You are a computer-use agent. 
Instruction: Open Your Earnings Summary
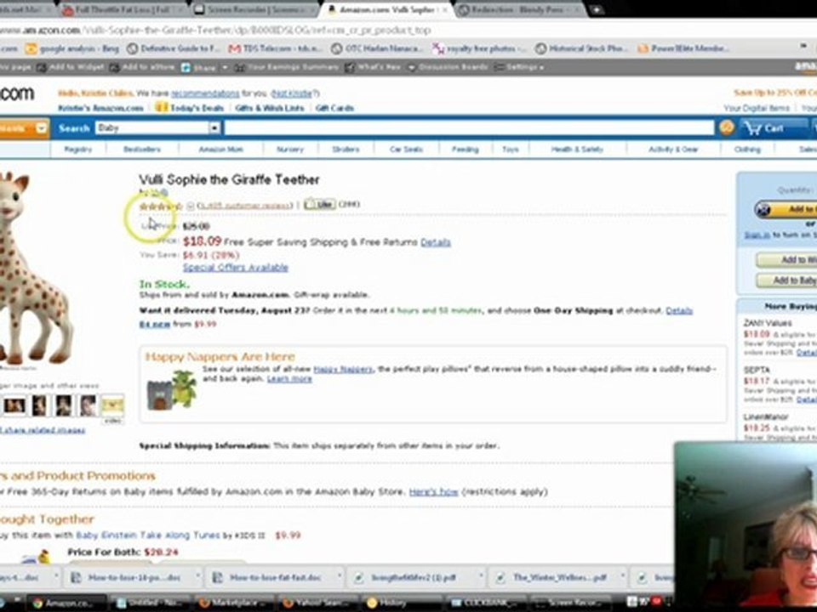(286, 67)
